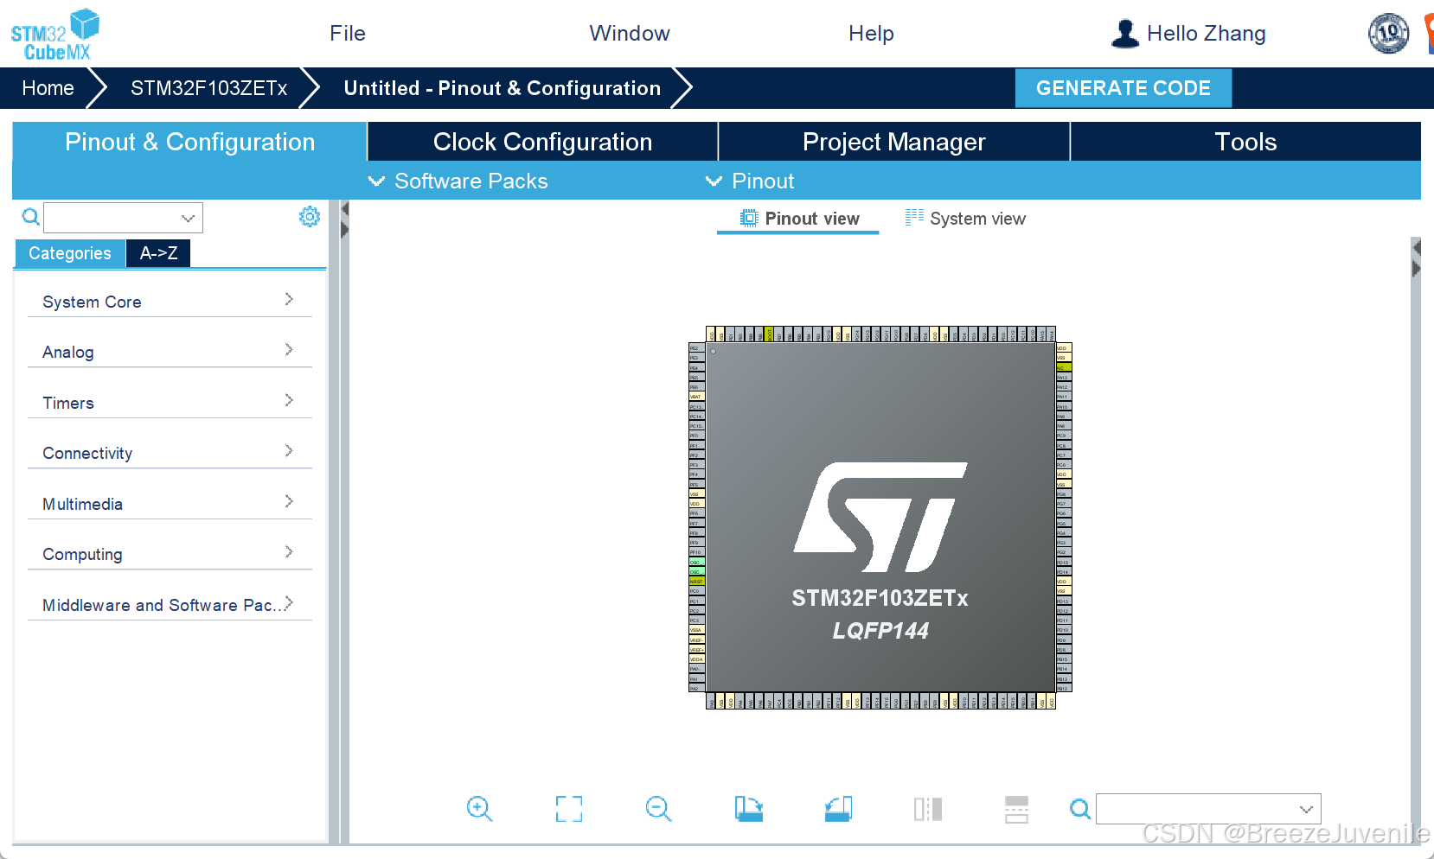Expand the System Core category
1434x859 pixels.
click(x=170, y=301)
